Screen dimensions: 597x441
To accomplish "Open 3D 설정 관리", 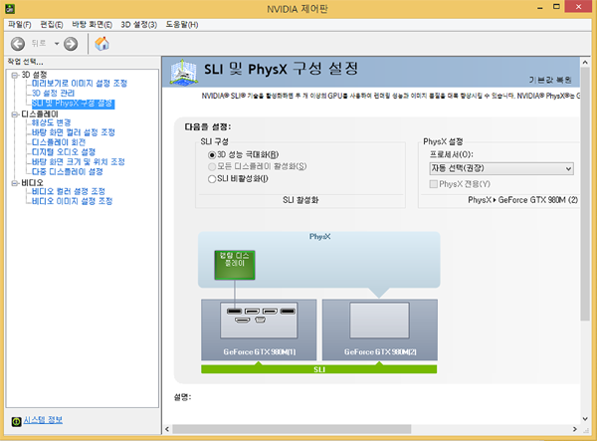I will 54,94.
